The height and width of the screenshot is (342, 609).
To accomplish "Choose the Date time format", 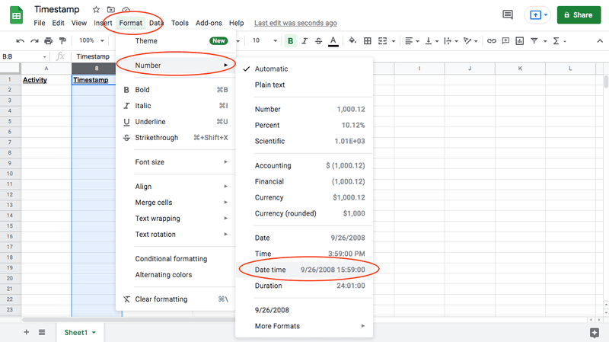I will coord(304,270).
